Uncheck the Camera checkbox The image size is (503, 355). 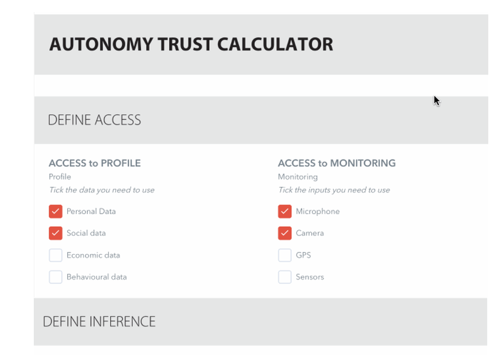coord(285,233)
